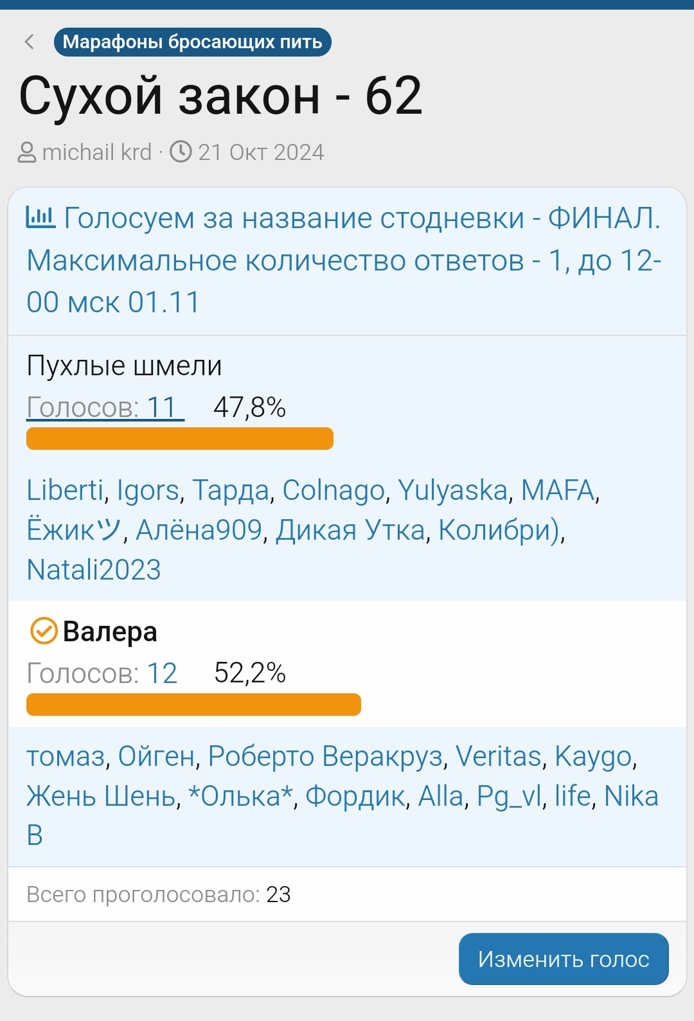Open voter Роберто Веракруз's profile
This screenshot has height=1021, width=694.
tap(325, 756)
